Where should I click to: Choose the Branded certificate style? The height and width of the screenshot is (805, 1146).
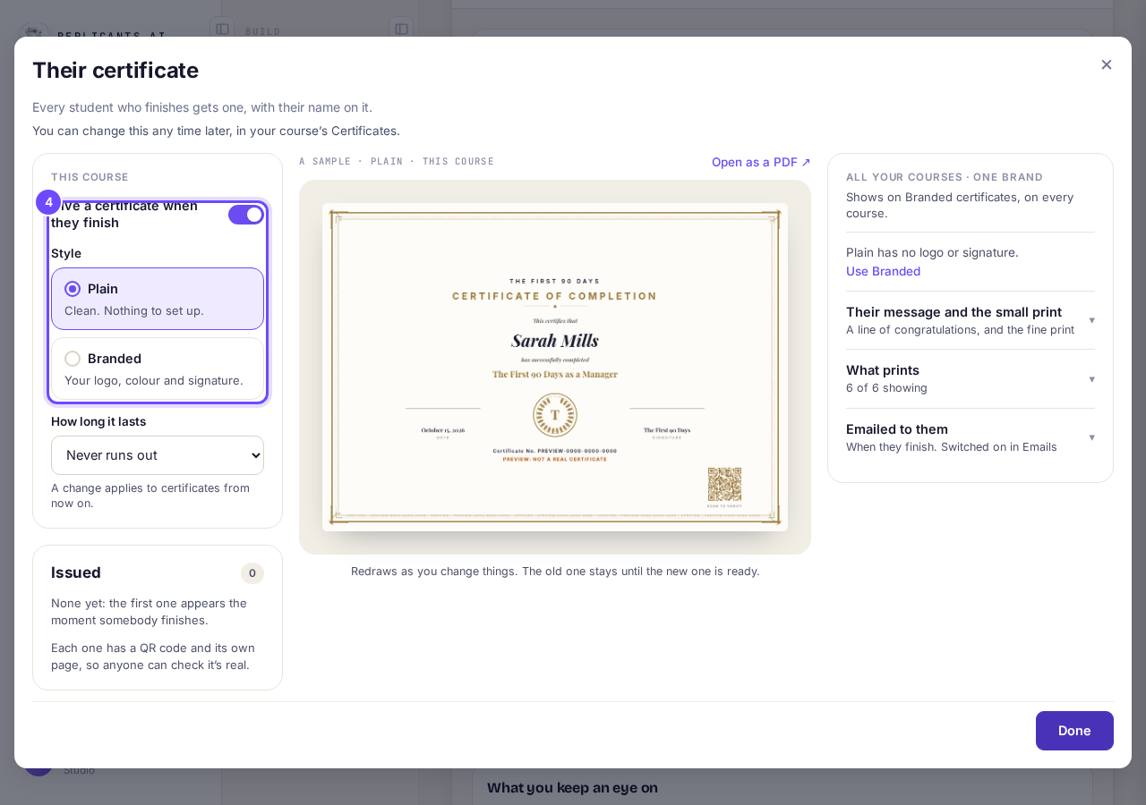pyautogui.click(x=158, y=369)
